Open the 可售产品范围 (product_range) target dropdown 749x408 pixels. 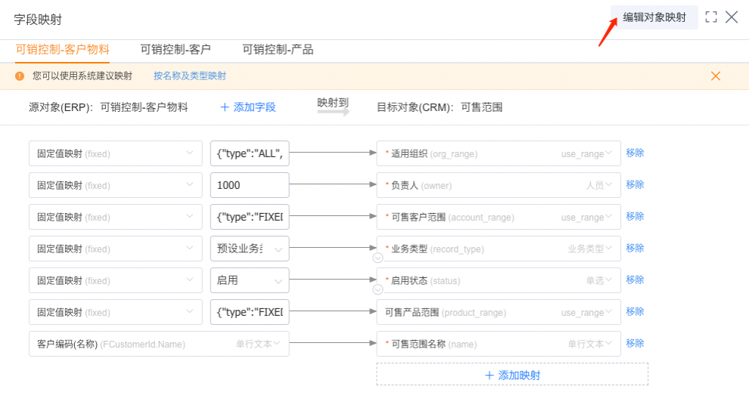click(610, 312)
